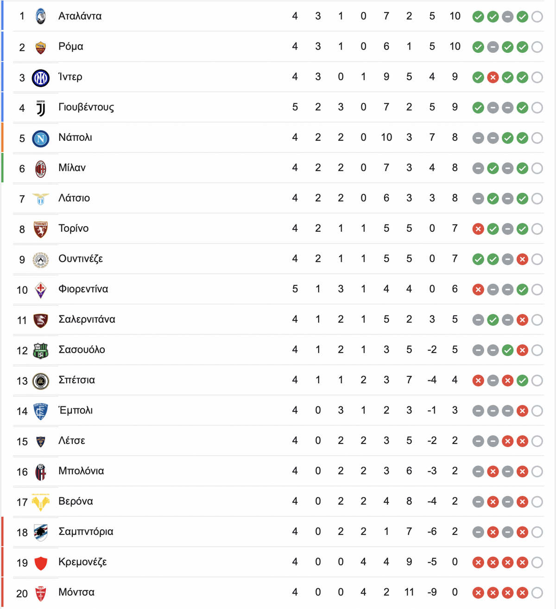
Task: Click the Atalanta club crest
Action: [41, 16]
